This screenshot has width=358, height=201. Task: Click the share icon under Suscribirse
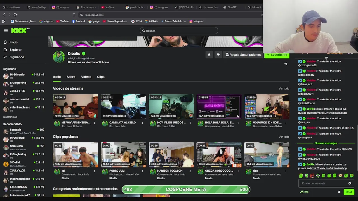(x=286, y=64)
